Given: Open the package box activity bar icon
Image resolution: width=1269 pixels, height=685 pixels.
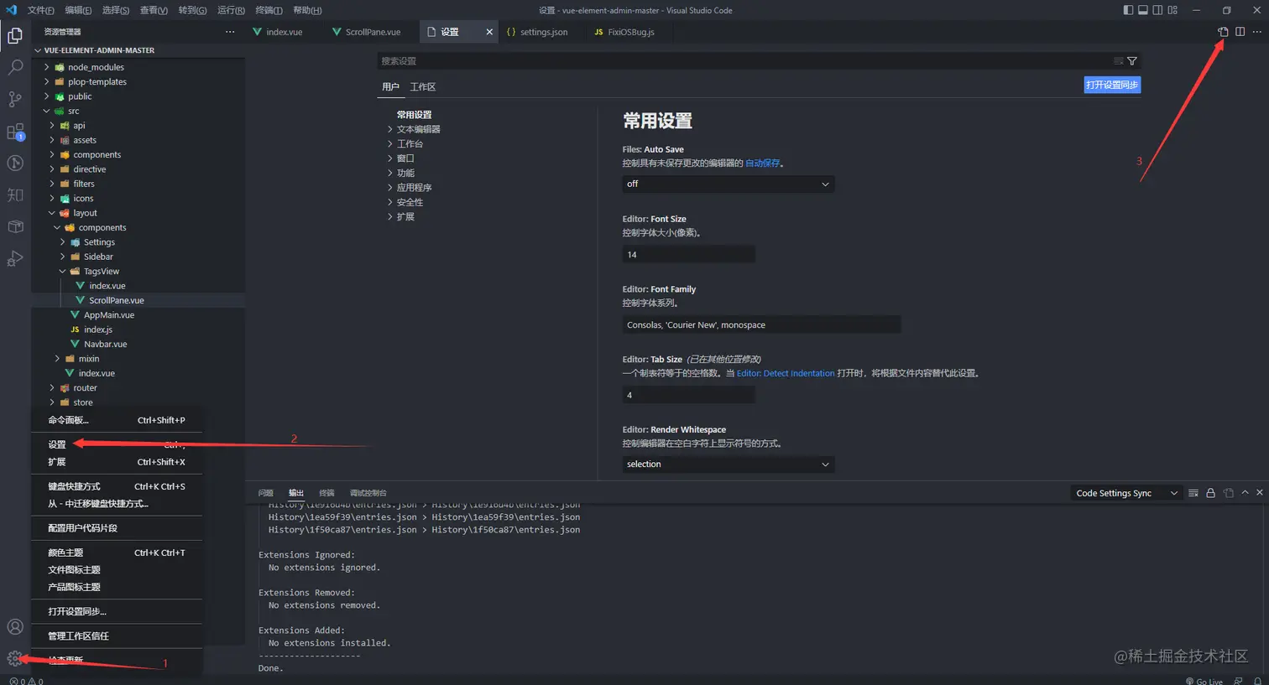Looking at the screenshot, I should (15, 227).
